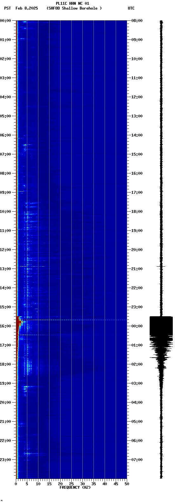Click the PST time label '18:00'
The width and height of the screenshot is (175, 504).
click(5, 364)
